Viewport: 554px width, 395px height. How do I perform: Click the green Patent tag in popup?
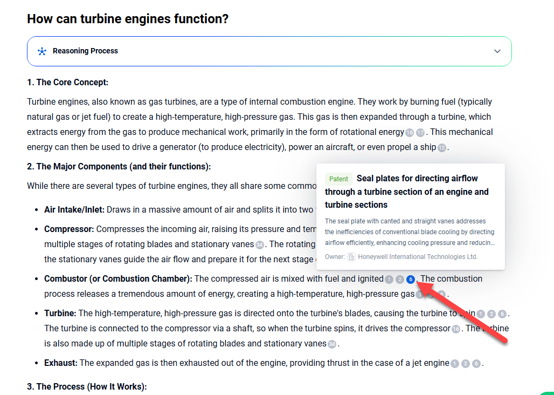[338, 179]
